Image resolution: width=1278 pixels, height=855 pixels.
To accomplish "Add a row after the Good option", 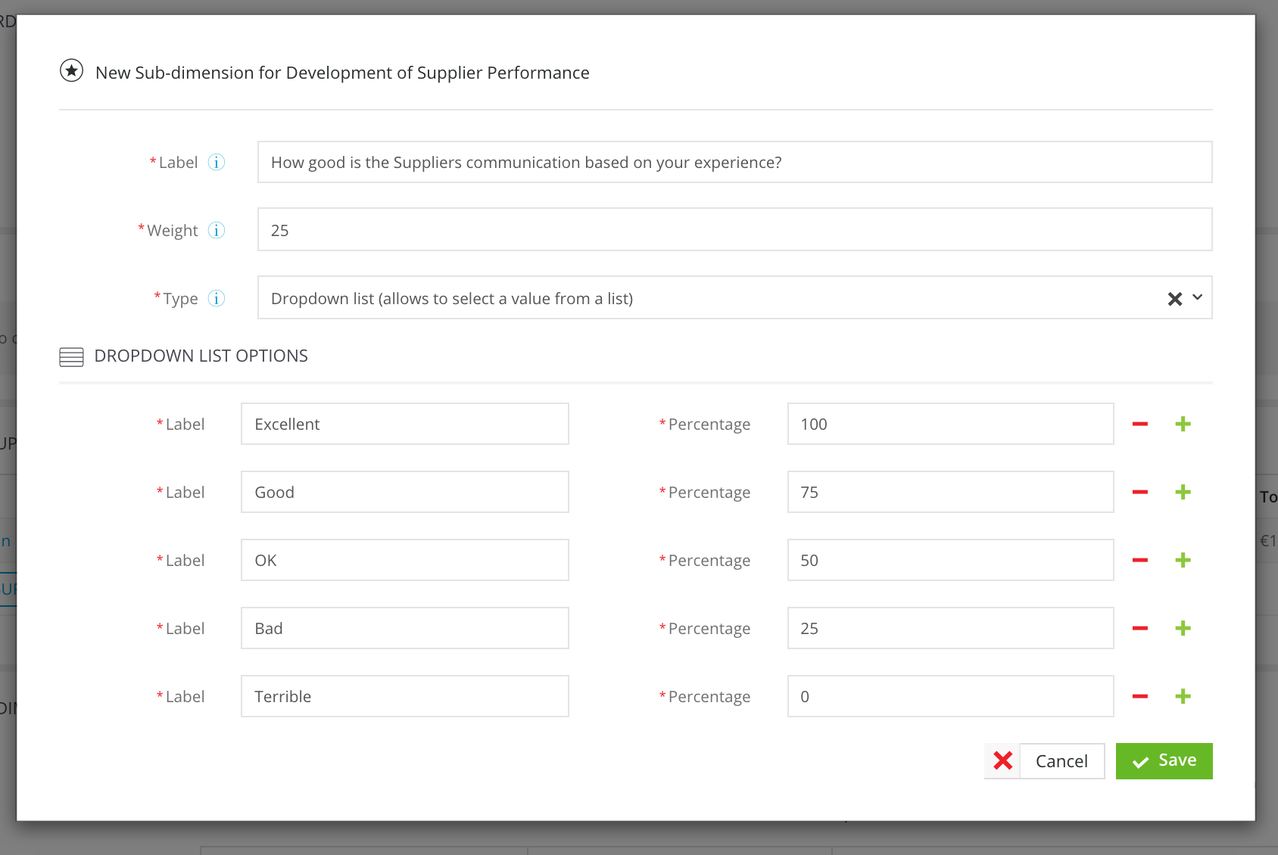I will (x=1183, y=493).
